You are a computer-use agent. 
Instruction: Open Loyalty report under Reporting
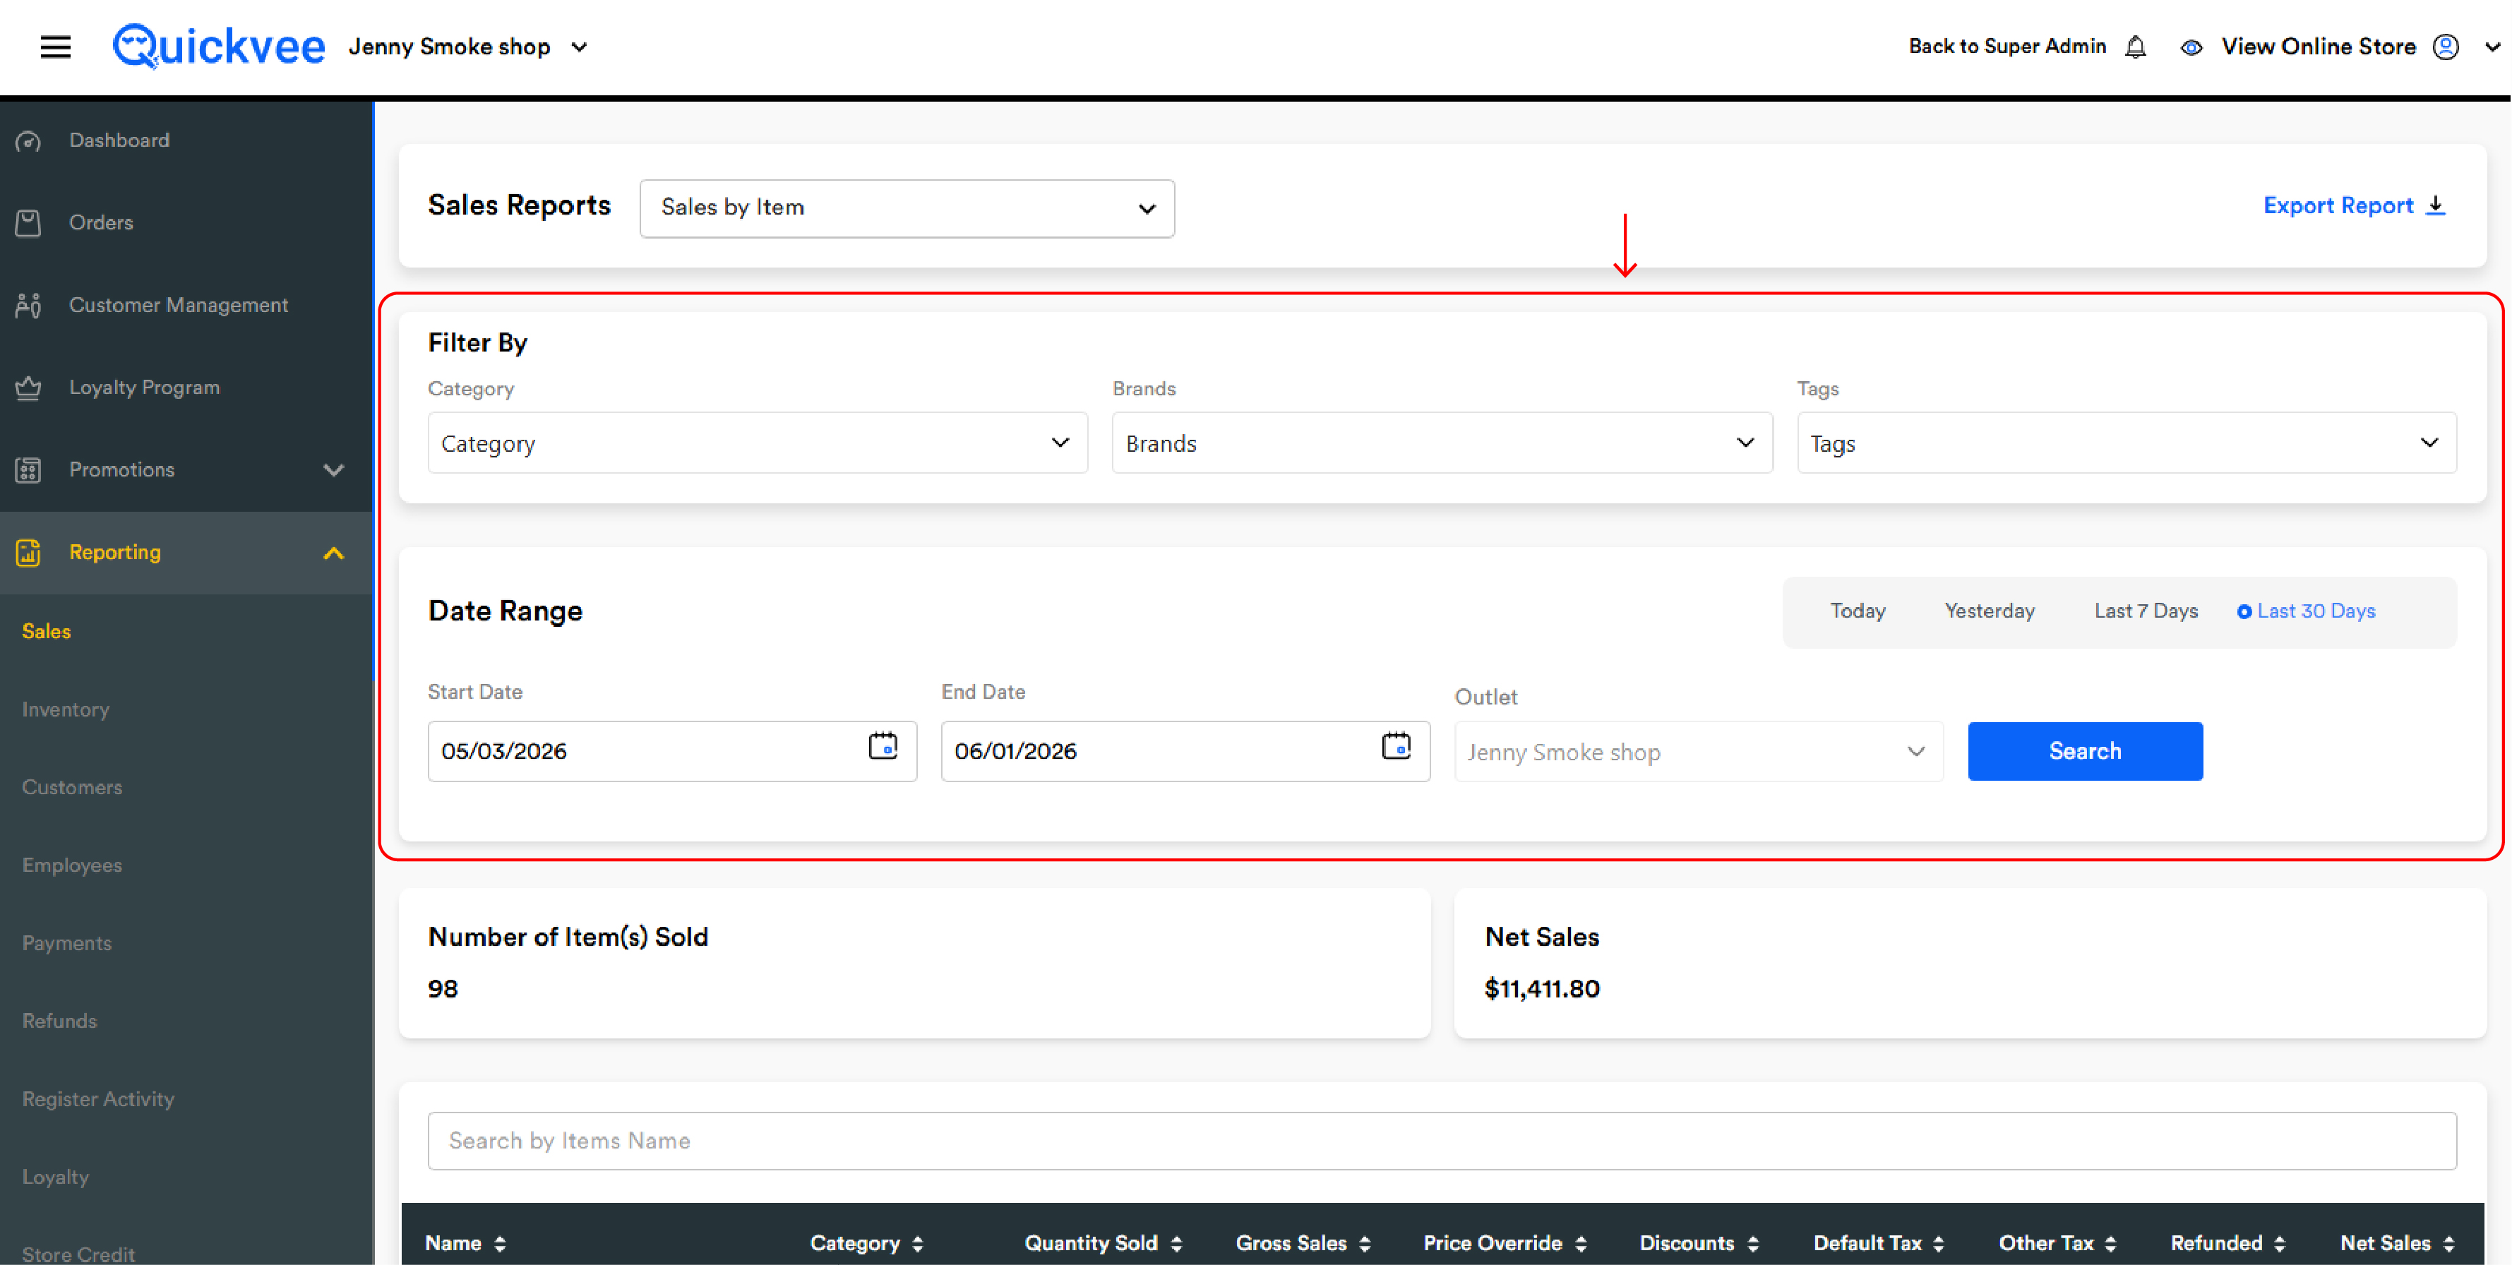coord(54,1177)
